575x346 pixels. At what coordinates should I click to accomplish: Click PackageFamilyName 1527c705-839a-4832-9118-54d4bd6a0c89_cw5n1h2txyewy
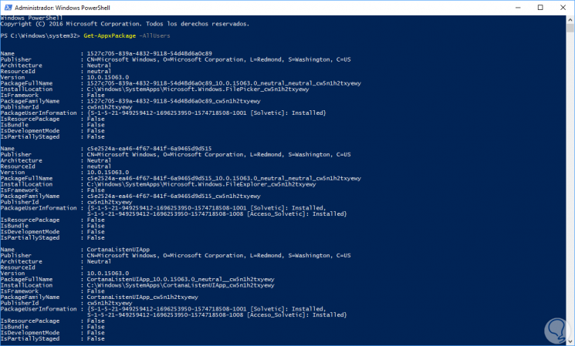pyautogui.click(x=174, y=102)
